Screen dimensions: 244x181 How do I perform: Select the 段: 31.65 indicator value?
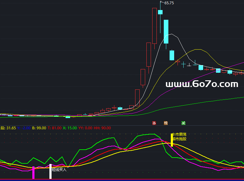point(8,128)
